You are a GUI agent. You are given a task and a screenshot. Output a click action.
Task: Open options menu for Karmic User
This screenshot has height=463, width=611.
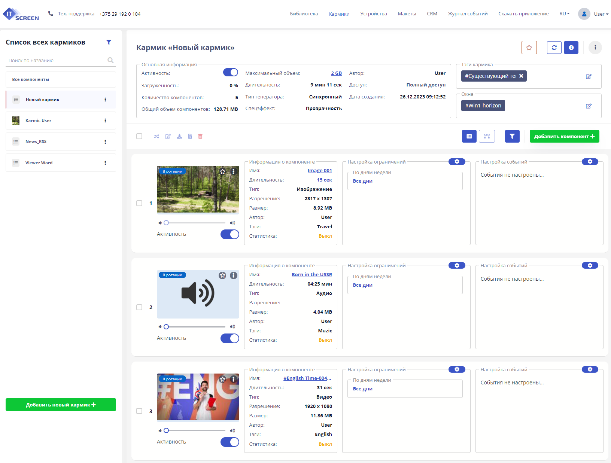[x=105, y=121]
